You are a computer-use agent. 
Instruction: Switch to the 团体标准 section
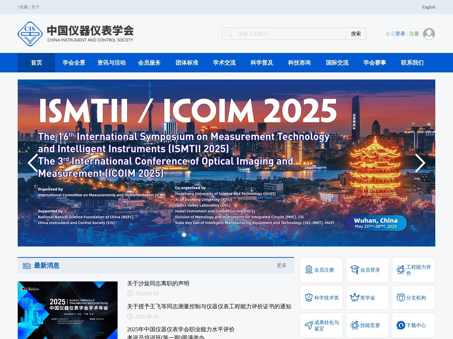click(x=187, y=63)
